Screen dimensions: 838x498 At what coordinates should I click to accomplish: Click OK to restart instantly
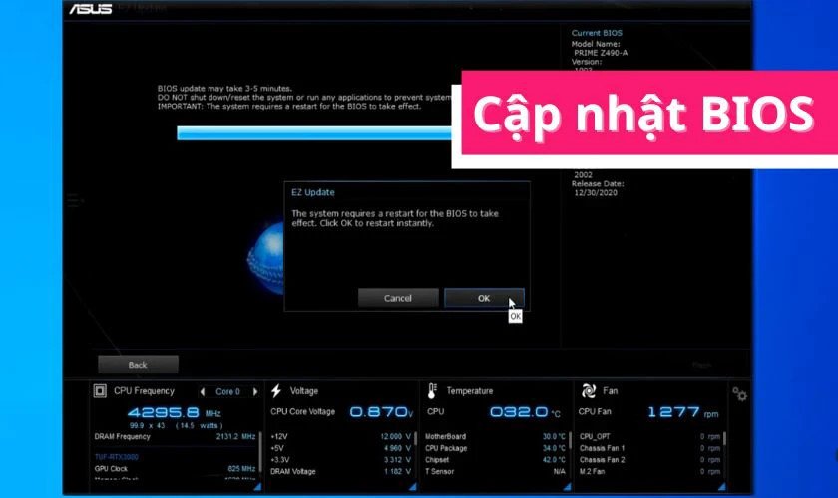pos(483,298)
